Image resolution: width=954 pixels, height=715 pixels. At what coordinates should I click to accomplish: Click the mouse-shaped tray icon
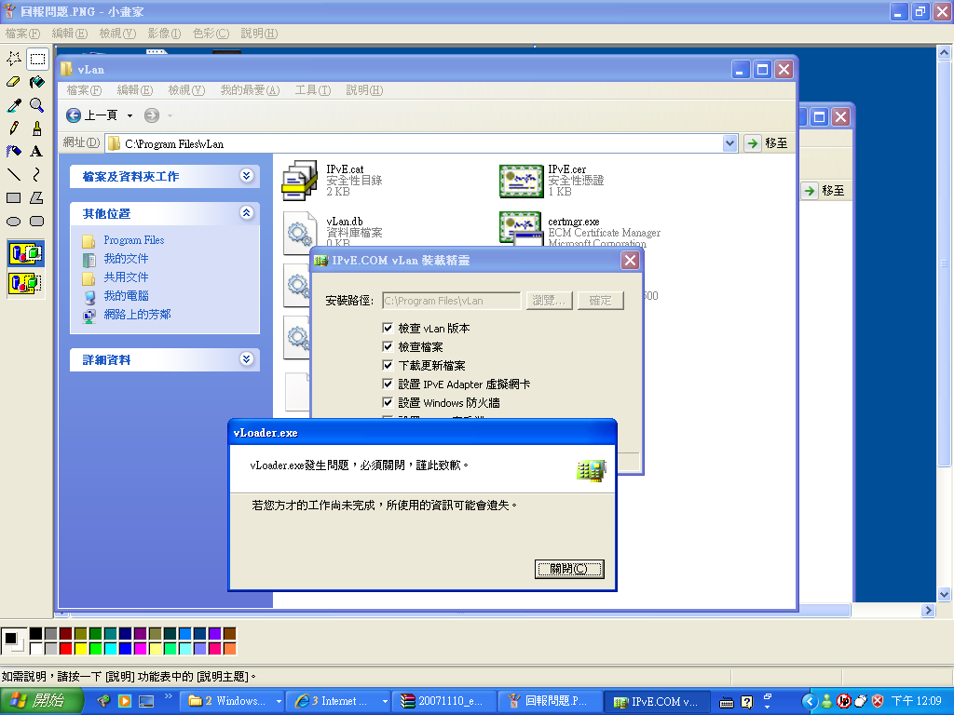click(x=860, y=701)
